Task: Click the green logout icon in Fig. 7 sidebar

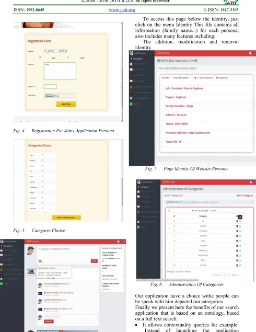Action: (131, 104)
